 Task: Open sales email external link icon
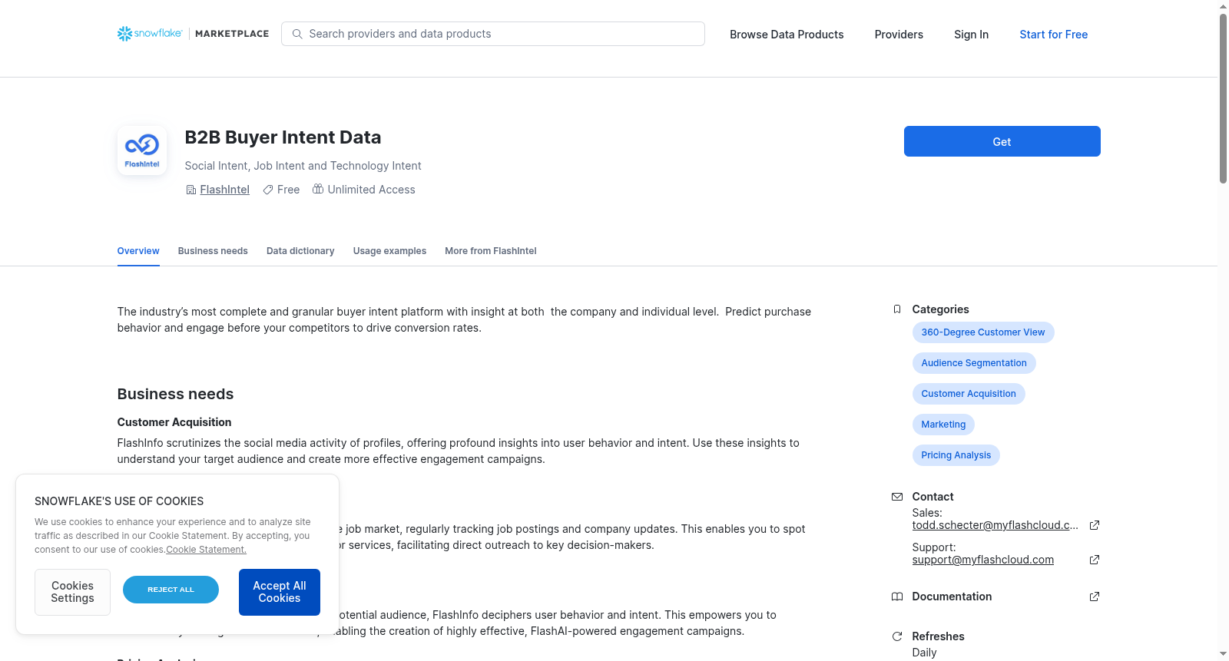click(1095, 525)
